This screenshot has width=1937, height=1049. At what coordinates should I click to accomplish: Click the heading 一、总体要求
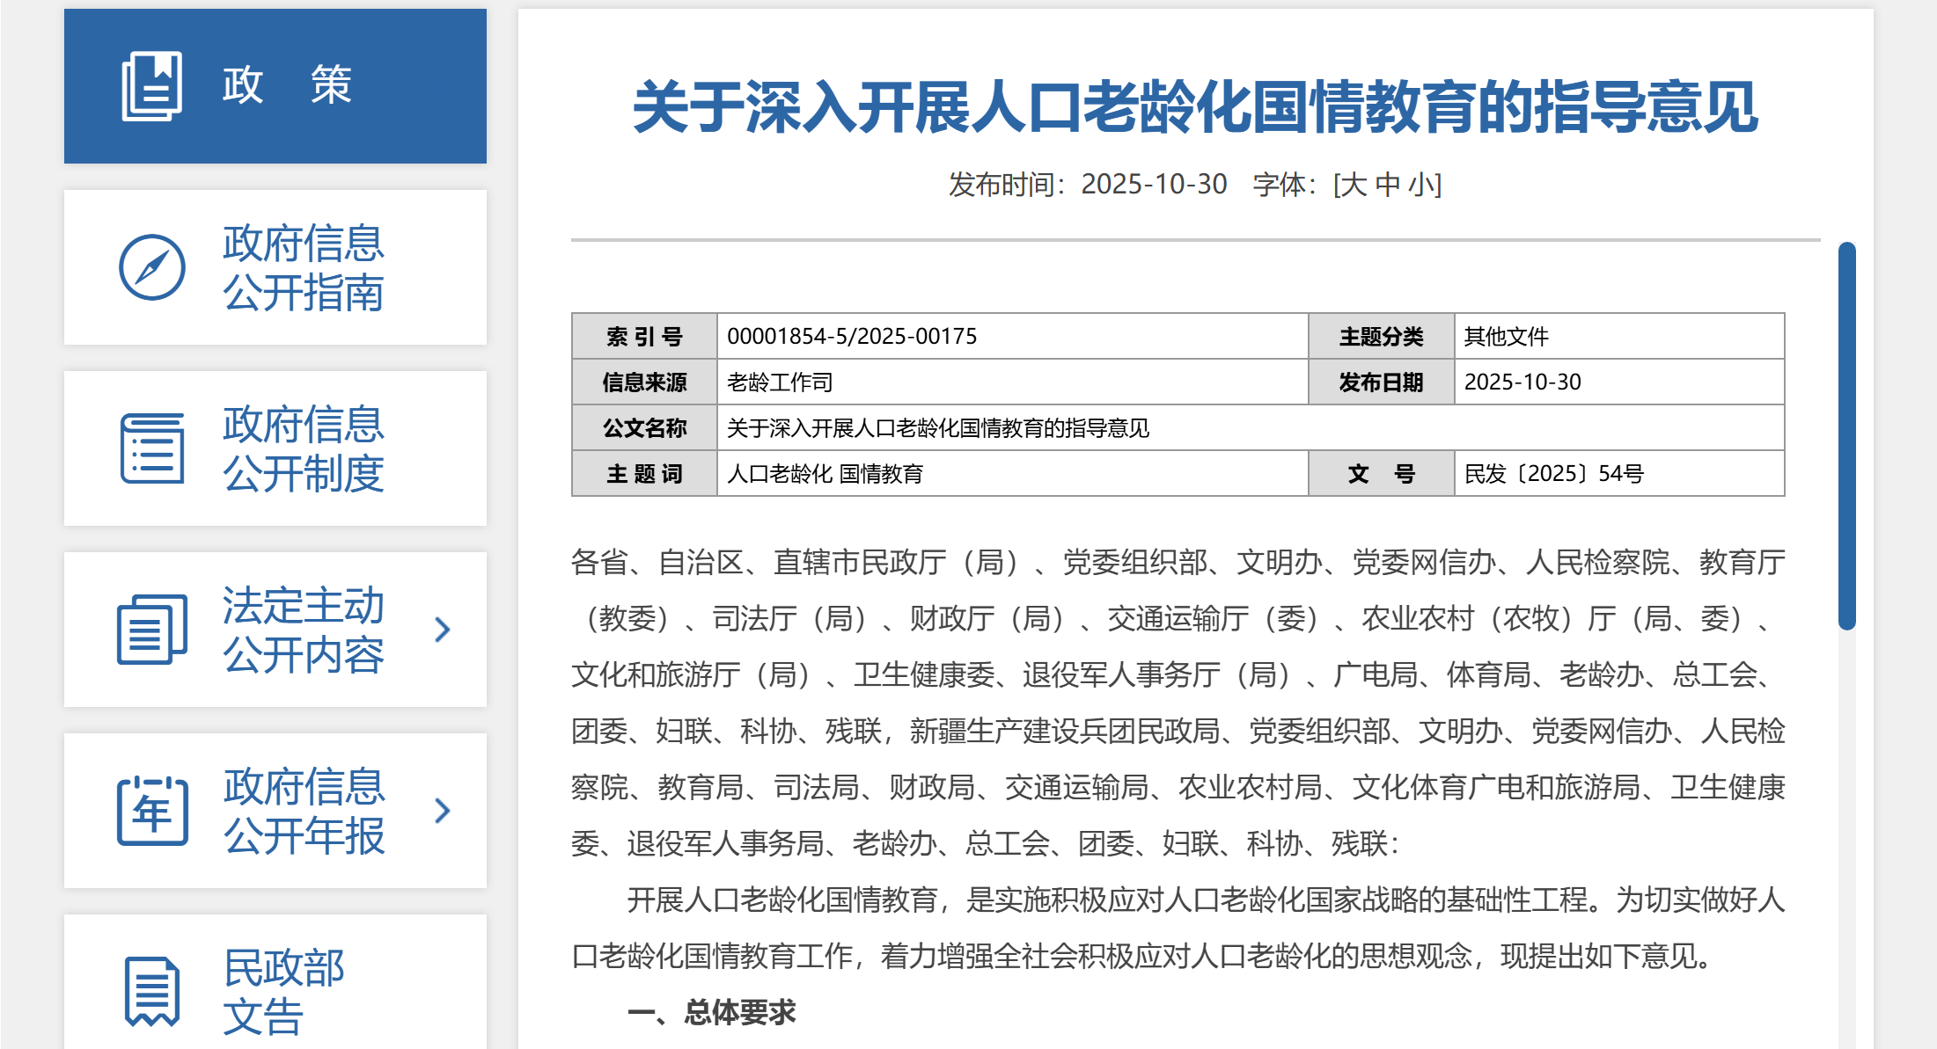(711, 1012)
